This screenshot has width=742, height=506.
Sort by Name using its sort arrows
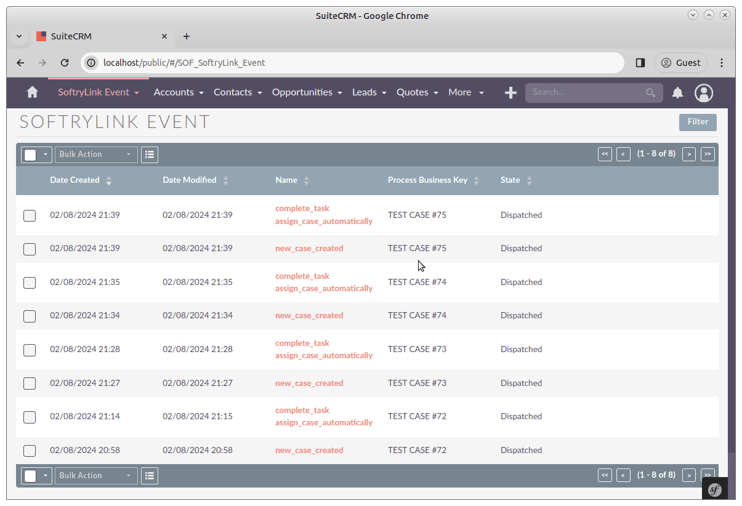coord(307,180)
